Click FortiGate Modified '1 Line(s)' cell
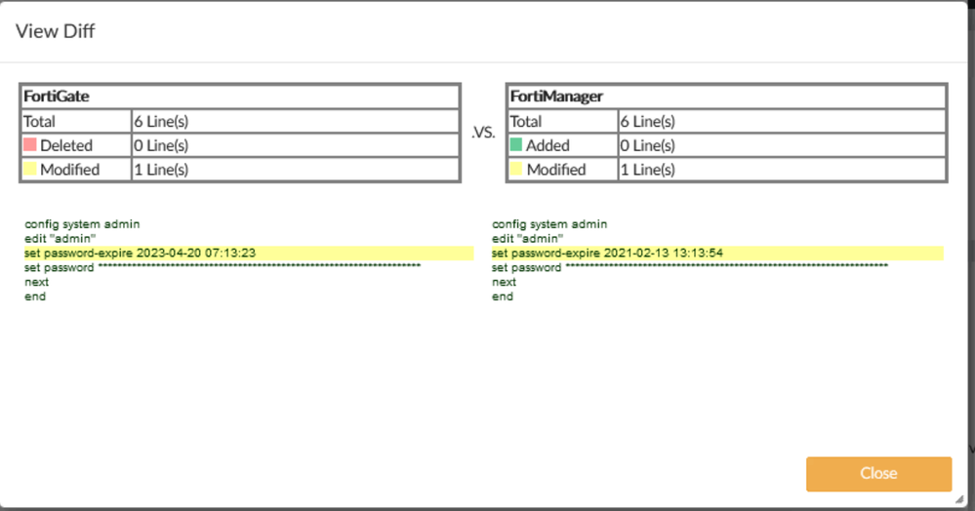 296,169
